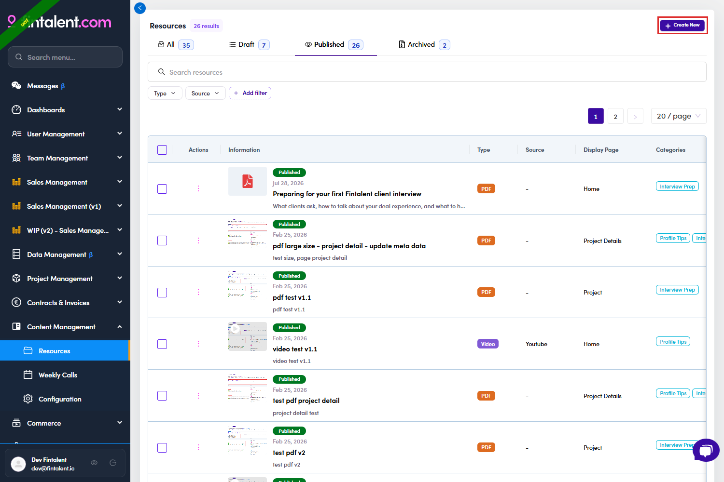Click the Add filter button
The height and width of the screenshot is (482, 724).
[250, 93]
